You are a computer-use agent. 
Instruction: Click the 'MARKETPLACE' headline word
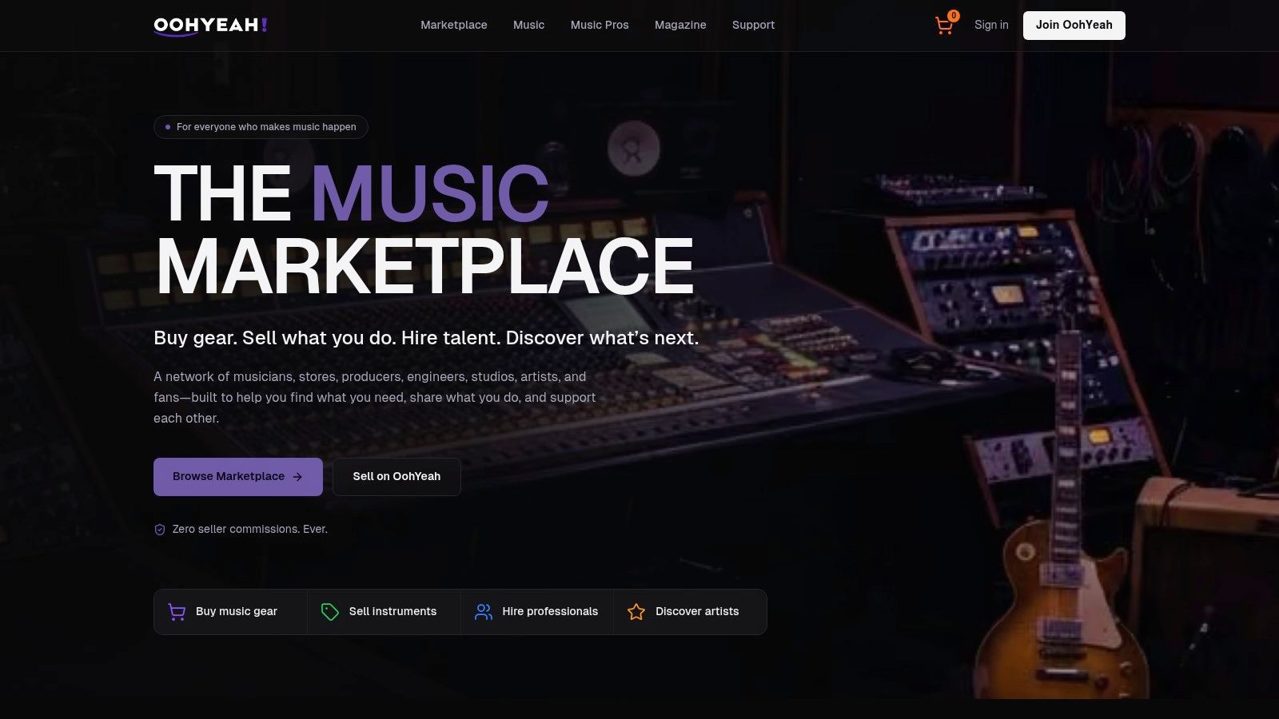click(424, 267)
